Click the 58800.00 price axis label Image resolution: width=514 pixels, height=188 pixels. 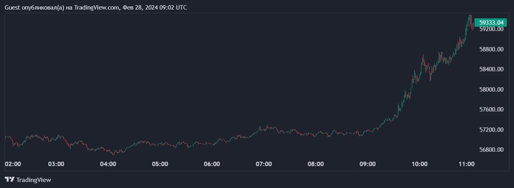point(492,49)
